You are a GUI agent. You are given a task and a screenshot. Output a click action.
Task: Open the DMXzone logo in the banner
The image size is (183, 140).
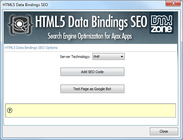point(161,23)
